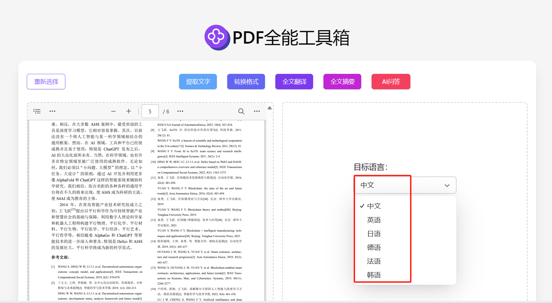Click the 提取文字 button
Screen dimensions: 552x303
click(198, 82)
